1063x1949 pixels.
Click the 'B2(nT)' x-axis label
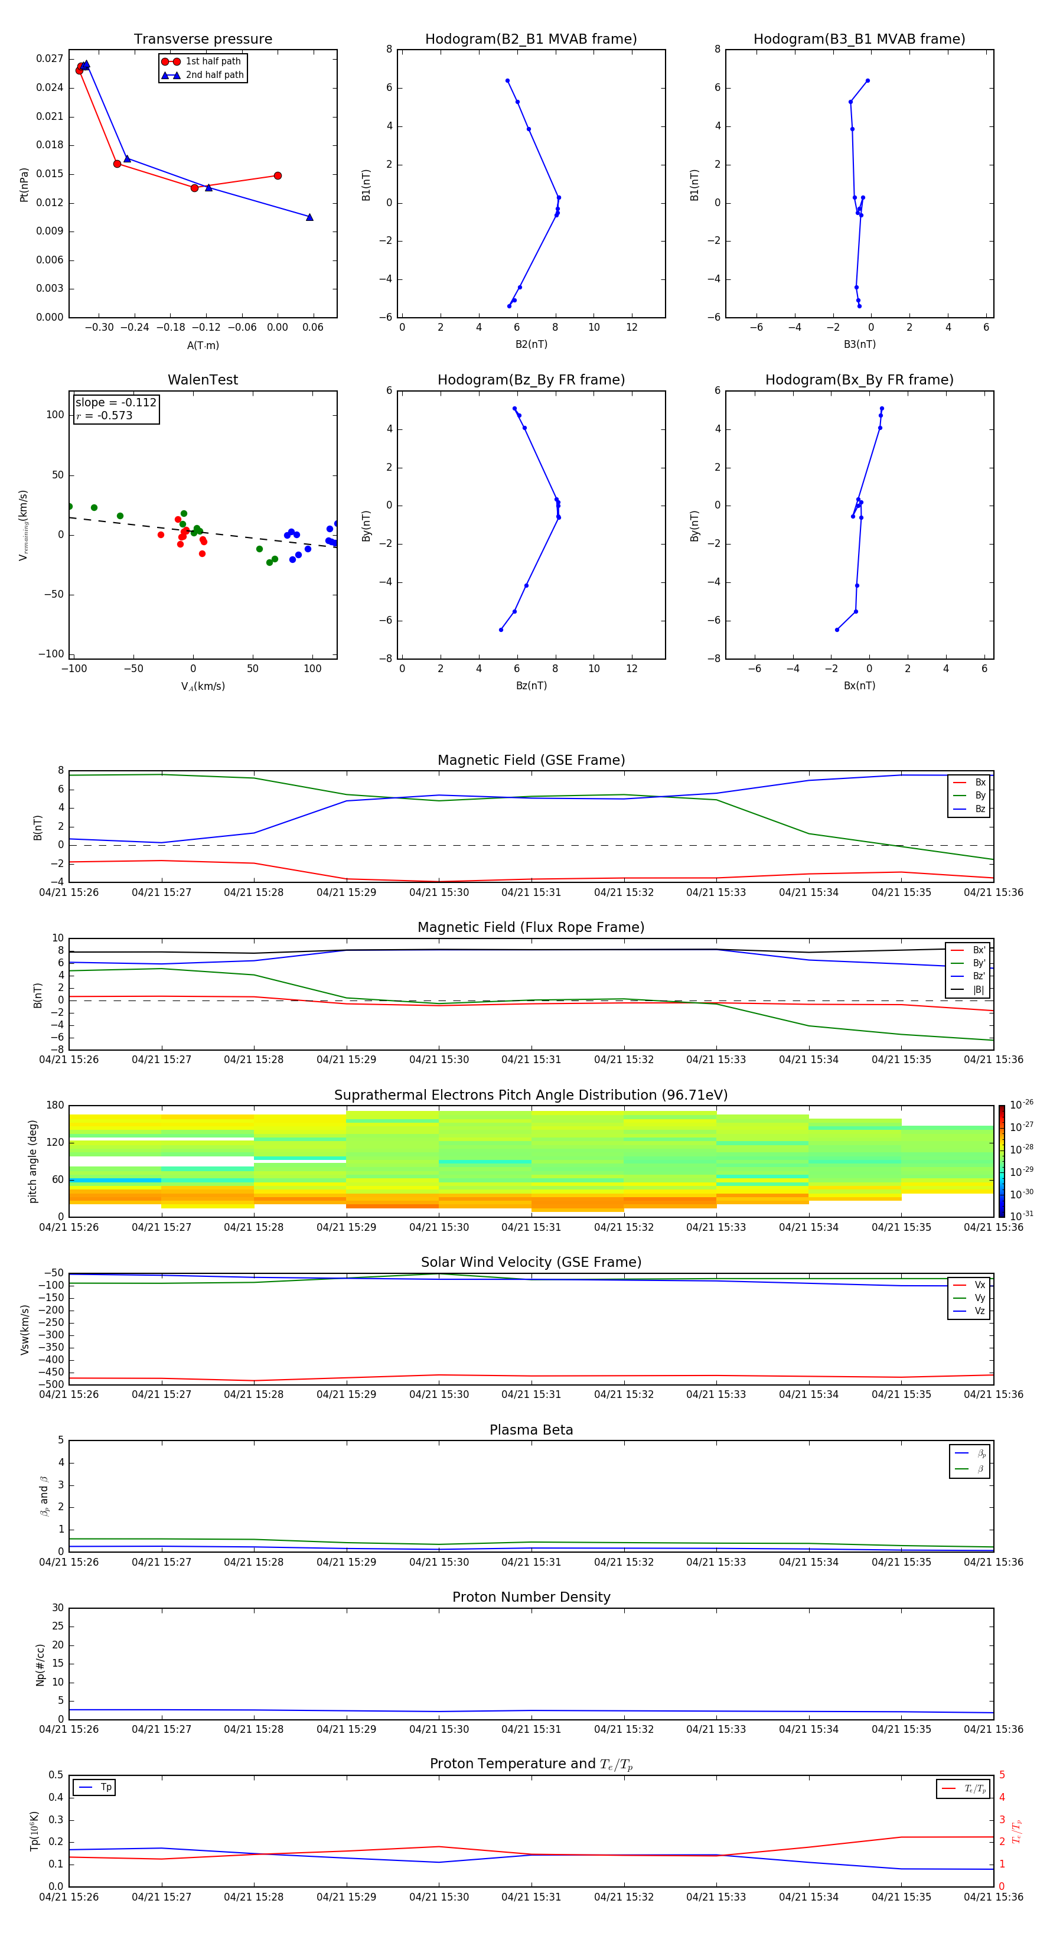531,344
